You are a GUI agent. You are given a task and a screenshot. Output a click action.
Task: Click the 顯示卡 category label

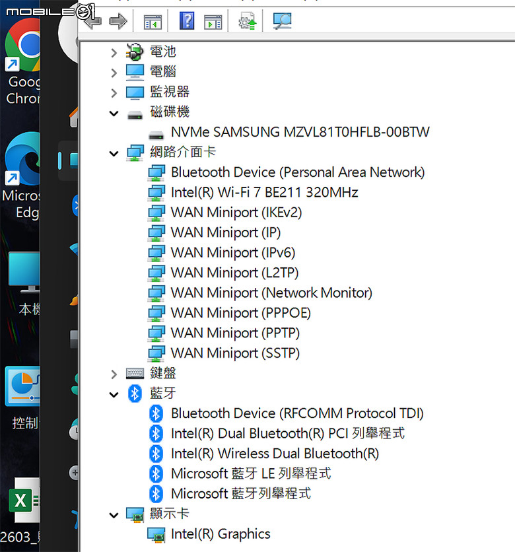pyautogui.click(x=169, y=514)
